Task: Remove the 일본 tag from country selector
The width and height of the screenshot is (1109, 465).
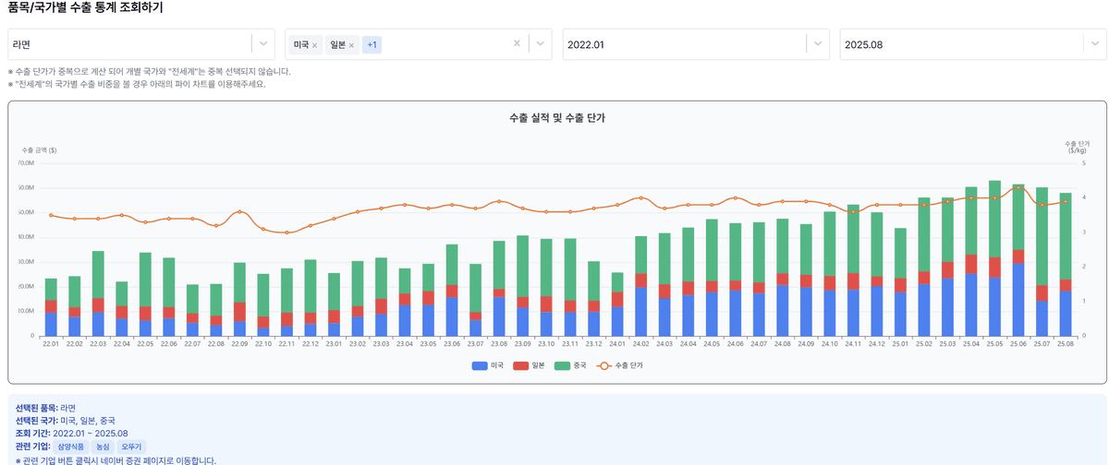Action: click(351, 45)
